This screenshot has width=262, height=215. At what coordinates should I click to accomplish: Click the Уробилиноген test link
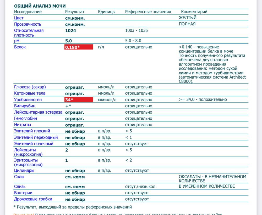pyautogui.click(x=28, y=100)
